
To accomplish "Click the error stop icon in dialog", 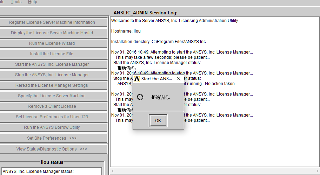I will 140,97.
